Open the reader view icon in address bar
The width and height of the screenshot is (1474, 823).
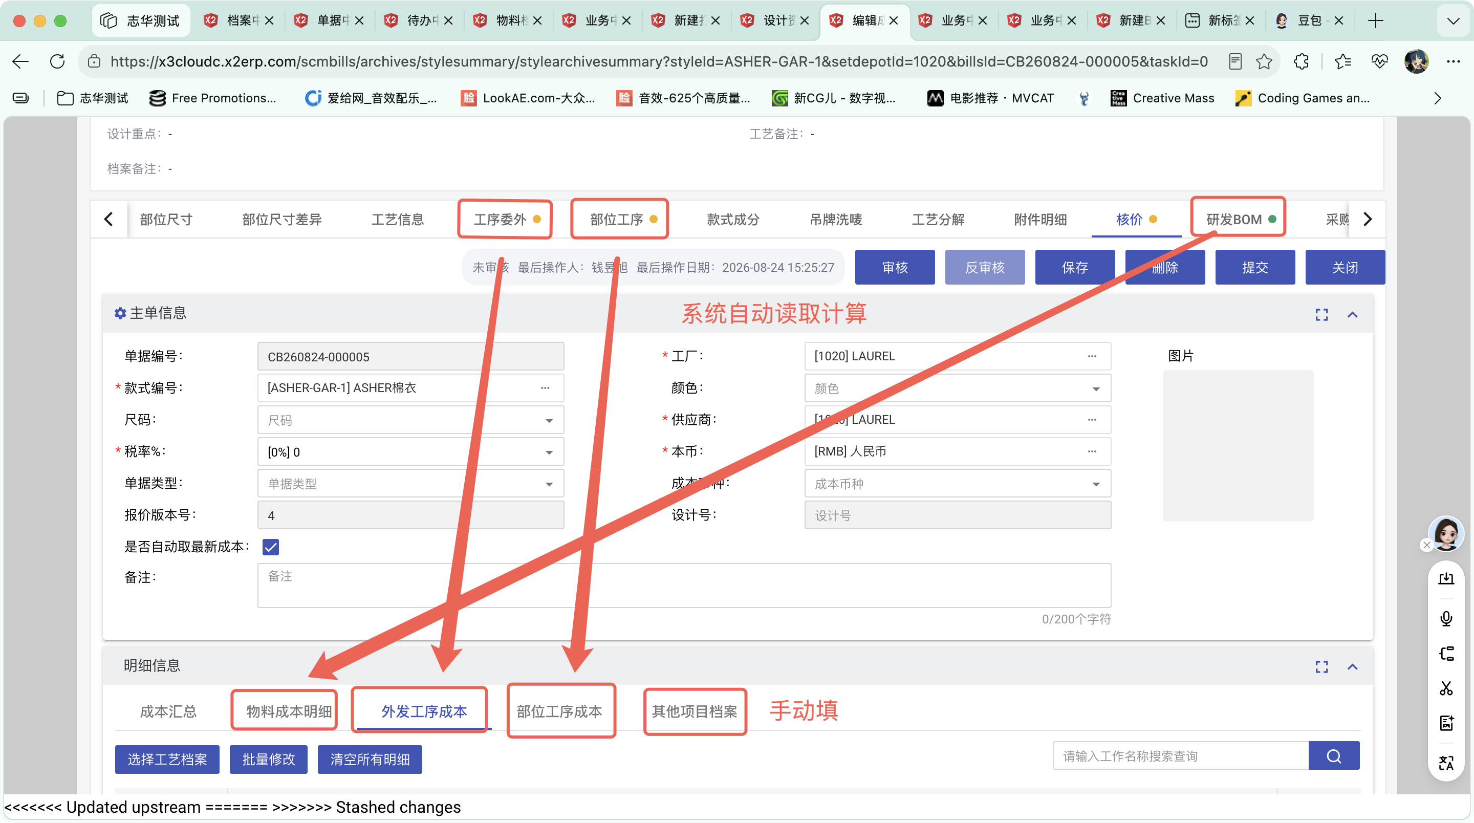click(1235, 61)
